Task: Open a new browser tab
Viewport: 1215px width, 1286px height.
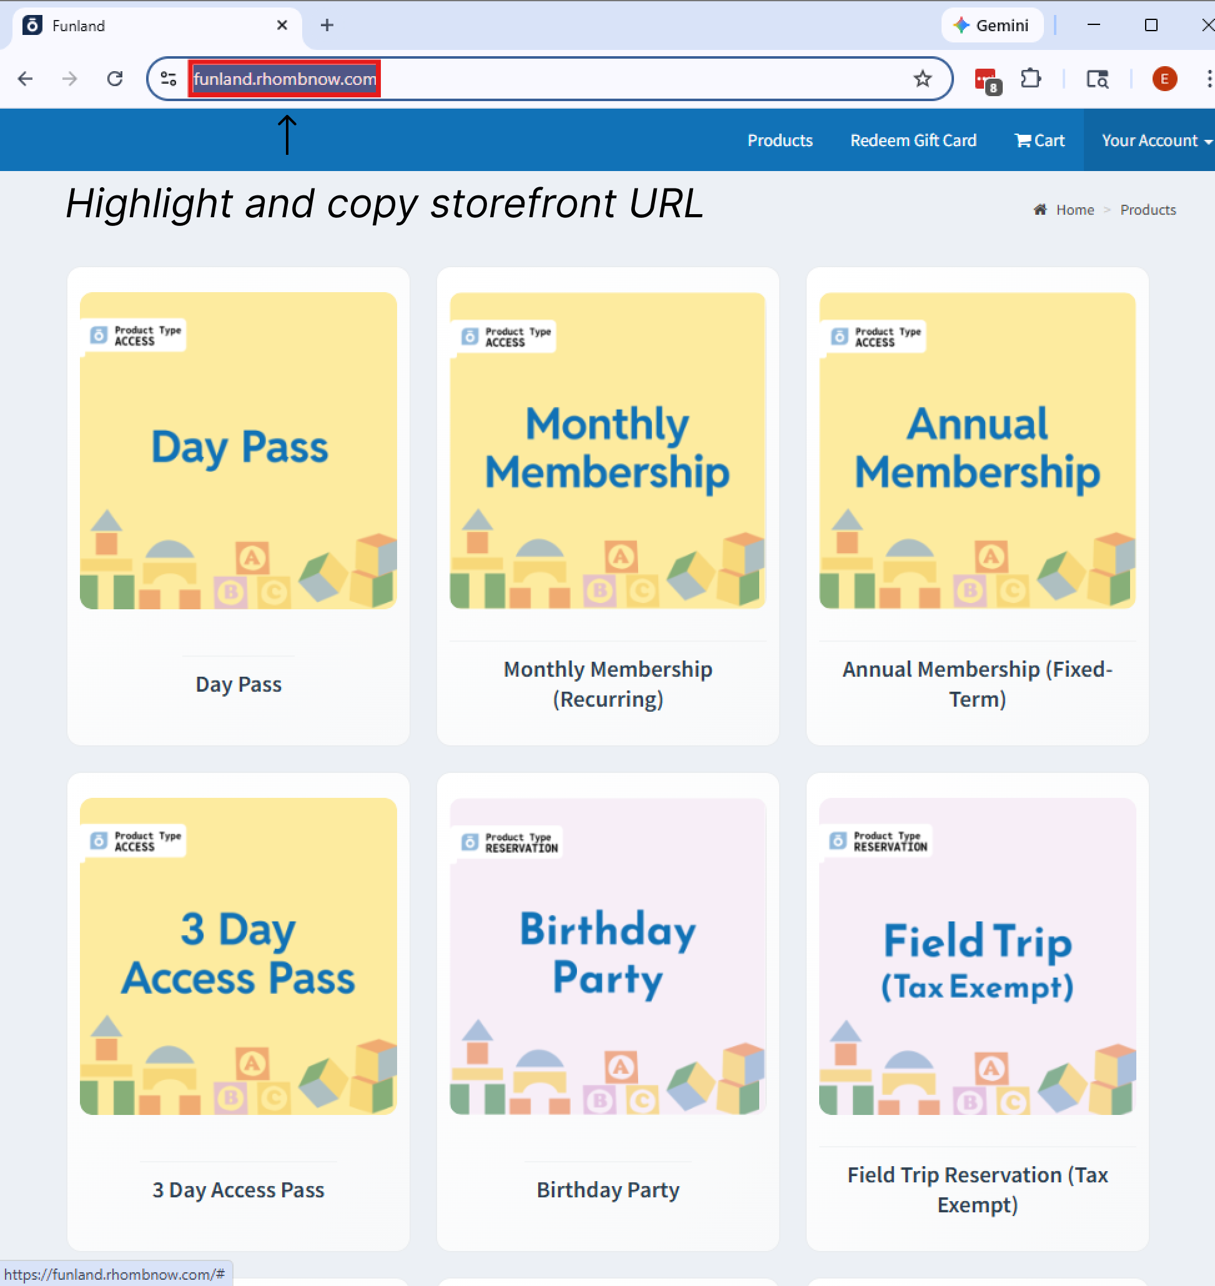Action: tap(327, 25)
